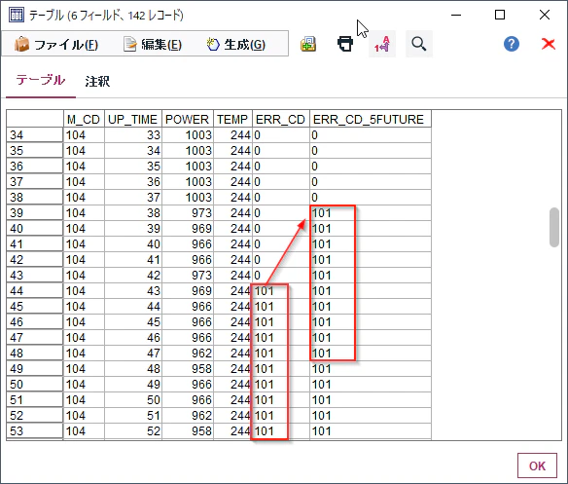Click the vertical scrollbar thumb
This screenshot has width=568, height=484.
[x=553, y=227]
